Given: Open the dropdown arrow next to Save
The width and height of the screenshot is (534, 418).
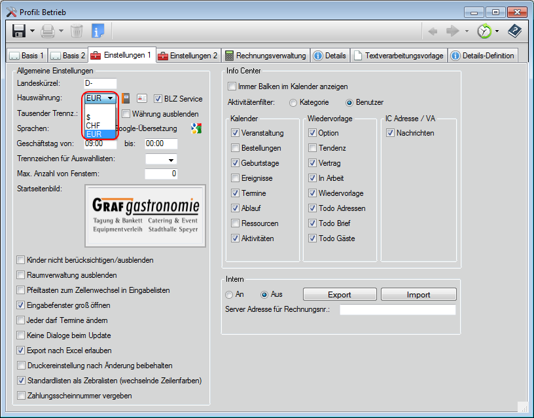Looking at the screenshot, I should click(32, 31).
